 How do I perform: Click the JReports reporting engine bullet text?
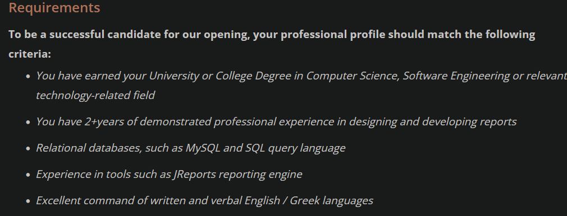pyautogui.click(x=169, y=175)
